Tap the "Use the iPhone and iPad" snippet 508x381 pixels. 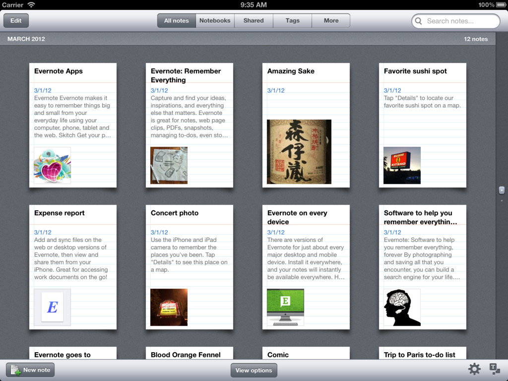189,254
